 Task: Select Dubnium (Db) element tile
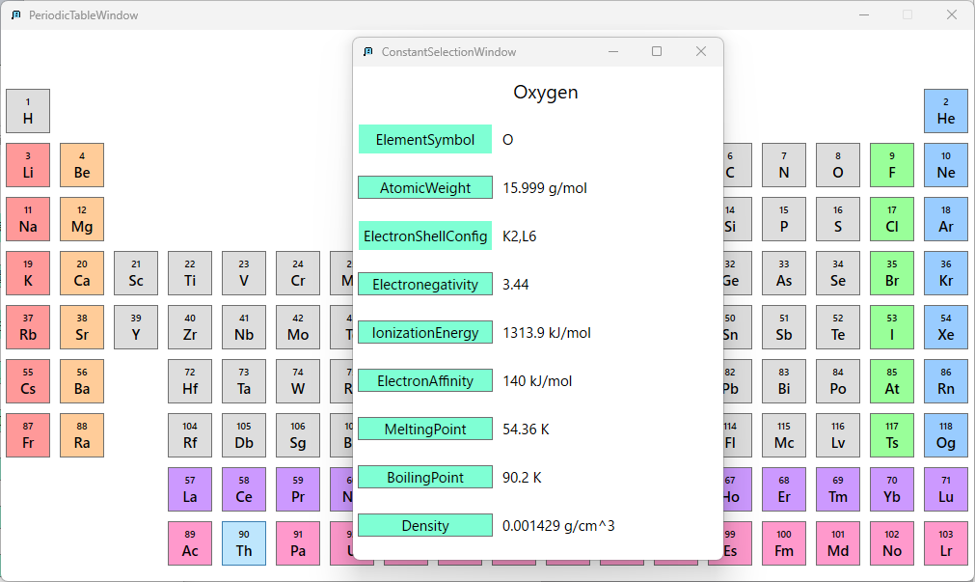coord(244,435)
